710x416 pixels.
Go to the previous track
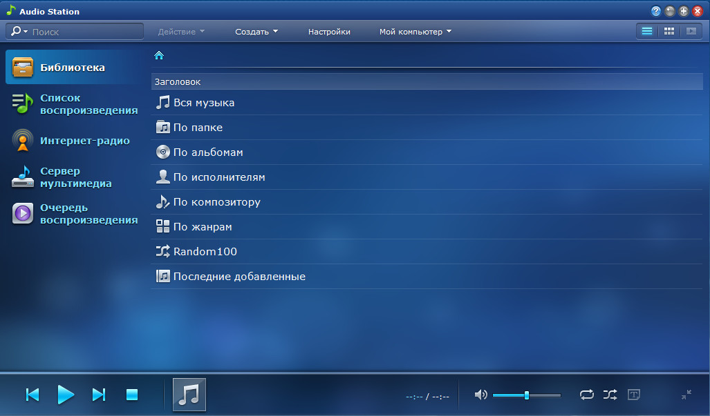click(x=32, y=395)
